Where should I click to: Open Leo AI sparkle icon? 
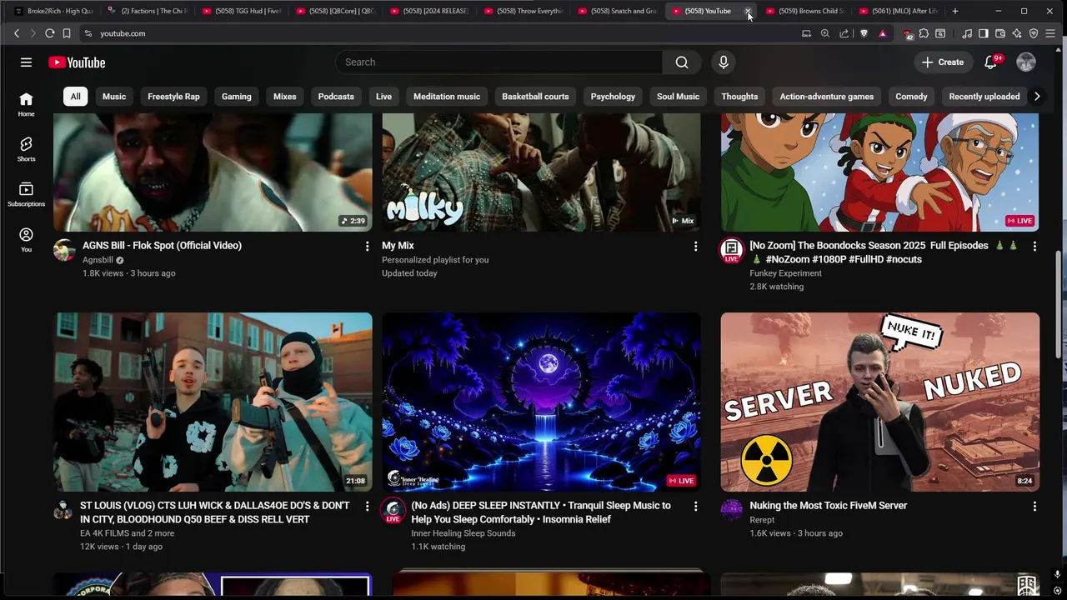click(1017, 33)
